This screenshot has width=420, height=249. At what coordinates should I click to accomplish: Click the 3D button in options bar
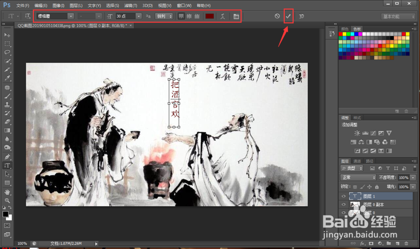click(301, 16)
